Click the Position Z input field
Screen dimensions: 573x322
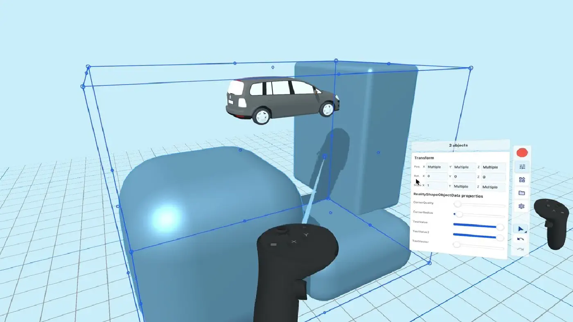(493, 167)
